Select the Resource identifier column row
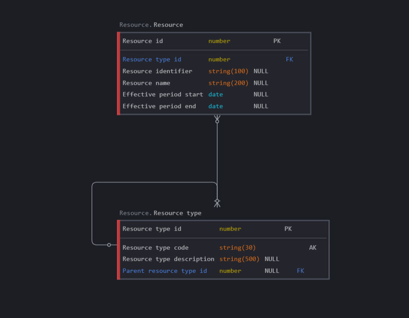 tap(157, 71)
